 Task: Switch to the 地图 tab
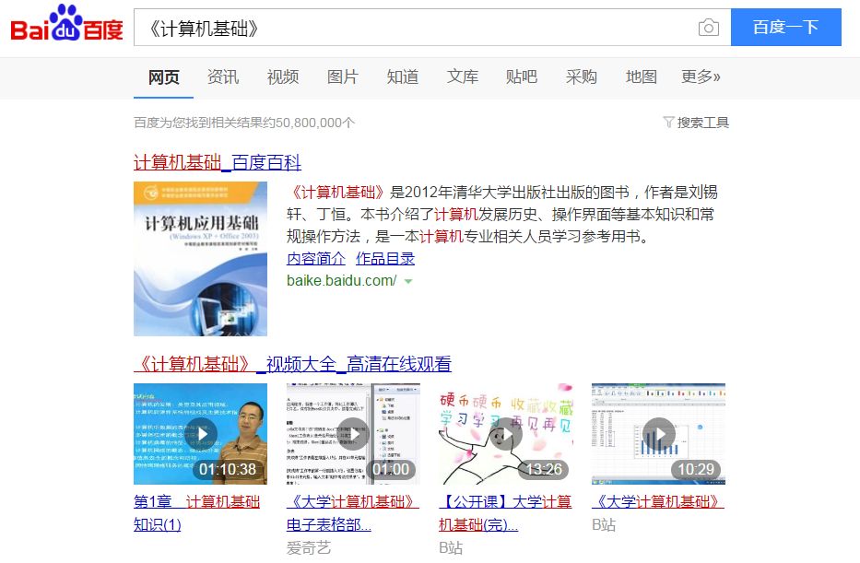pos(642,76)
